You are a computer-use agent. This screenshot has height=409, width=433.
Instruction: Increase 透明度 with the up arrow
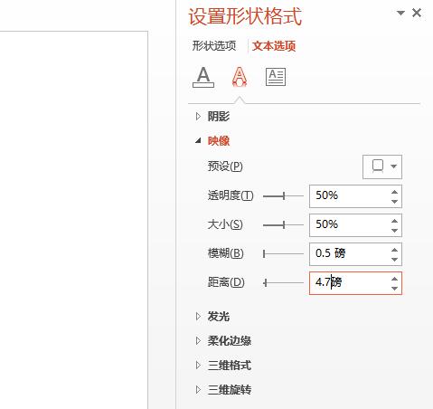click(x=395, y=192)
